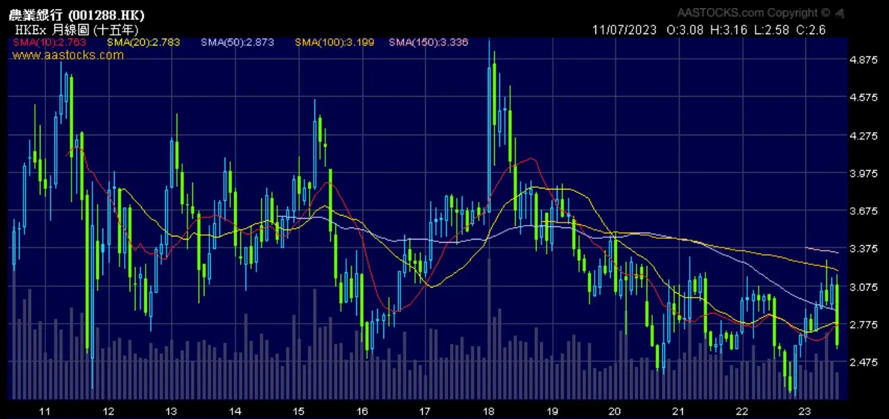Select the red SMA(10) legend label
This screenshot has height=419, width=889.
click(x=49, y=42)
